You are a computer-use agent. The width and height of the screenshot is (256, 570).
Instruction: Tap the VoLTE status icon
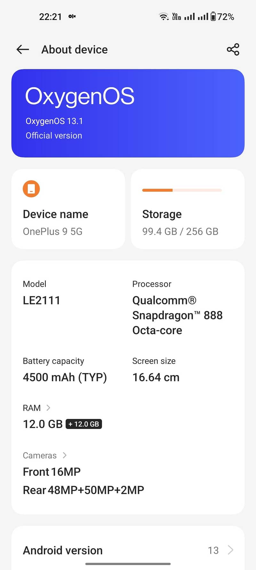click(176, 16)
